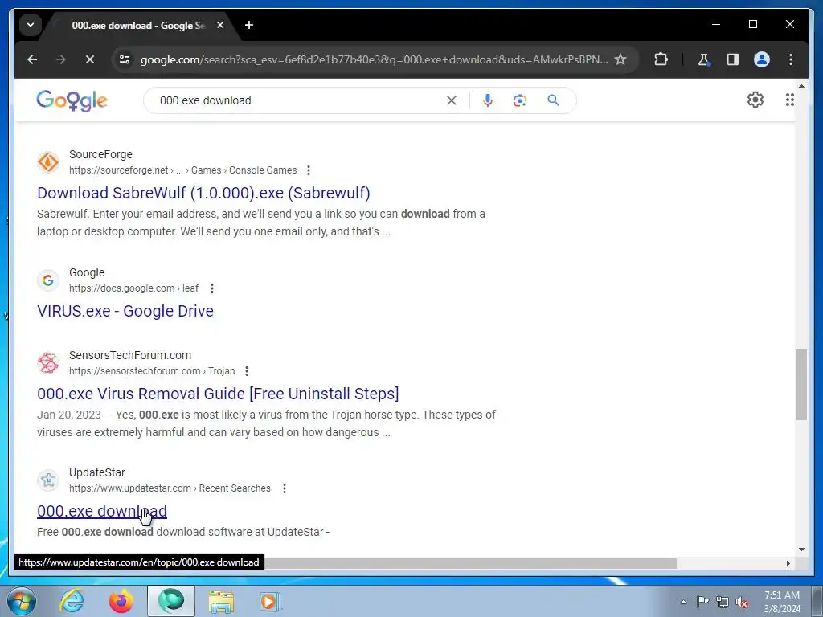Close the 000.exe download Google tab
Screen dimensions: 823x617
[x=220, y=25]
